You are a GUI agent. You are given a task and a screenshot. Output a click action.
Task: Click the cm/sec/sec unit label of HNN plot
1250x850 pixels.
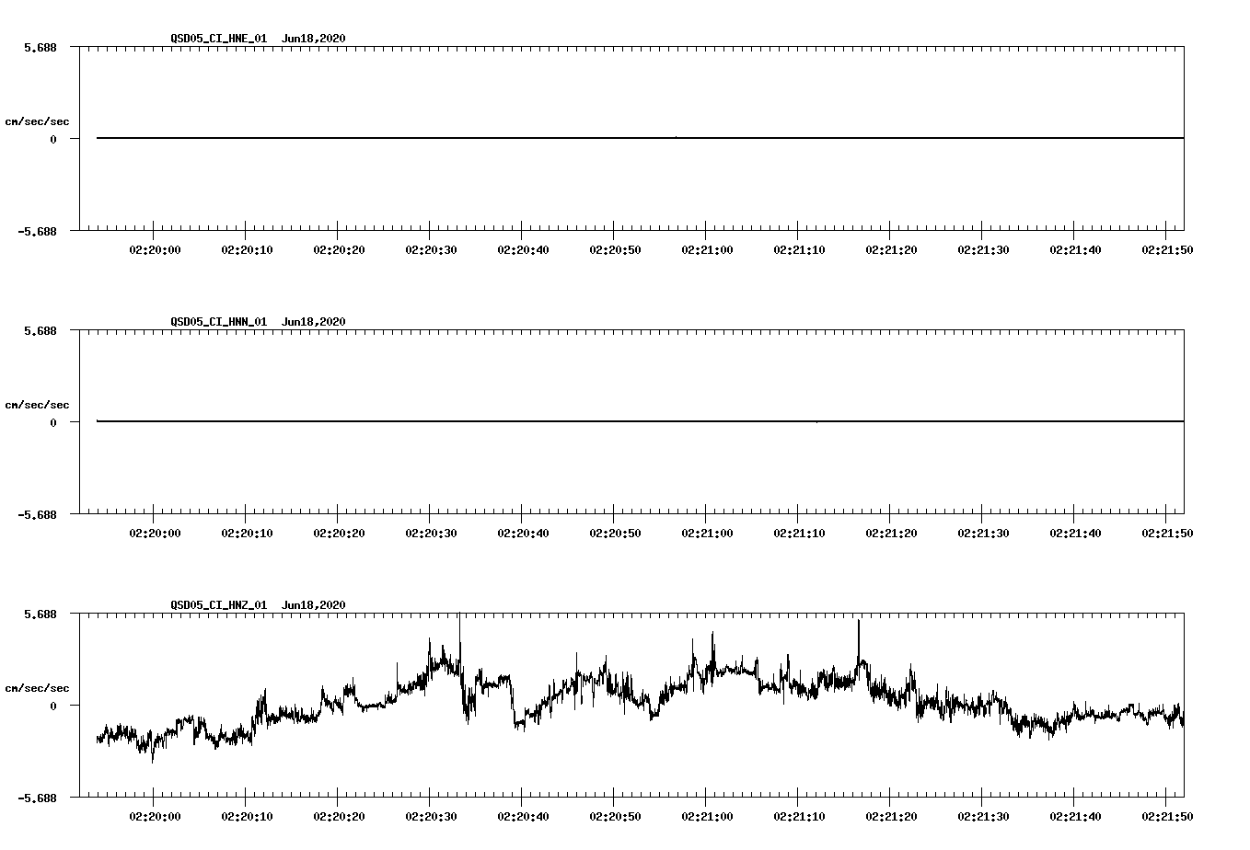[37, 405]
